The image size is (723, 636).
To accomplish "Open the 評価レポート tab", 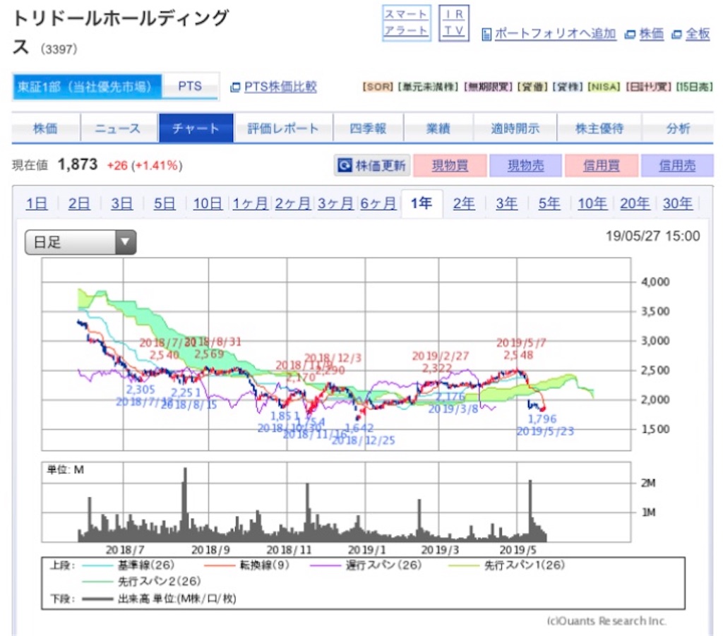I will click(x=283, y=128).
